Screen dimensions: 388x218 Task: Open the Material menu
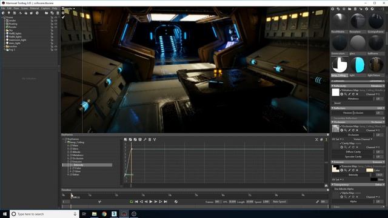(35, 8)
